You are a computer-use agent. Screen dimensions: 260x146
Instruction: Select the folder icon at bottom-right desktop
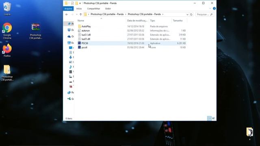coord(249,132)
